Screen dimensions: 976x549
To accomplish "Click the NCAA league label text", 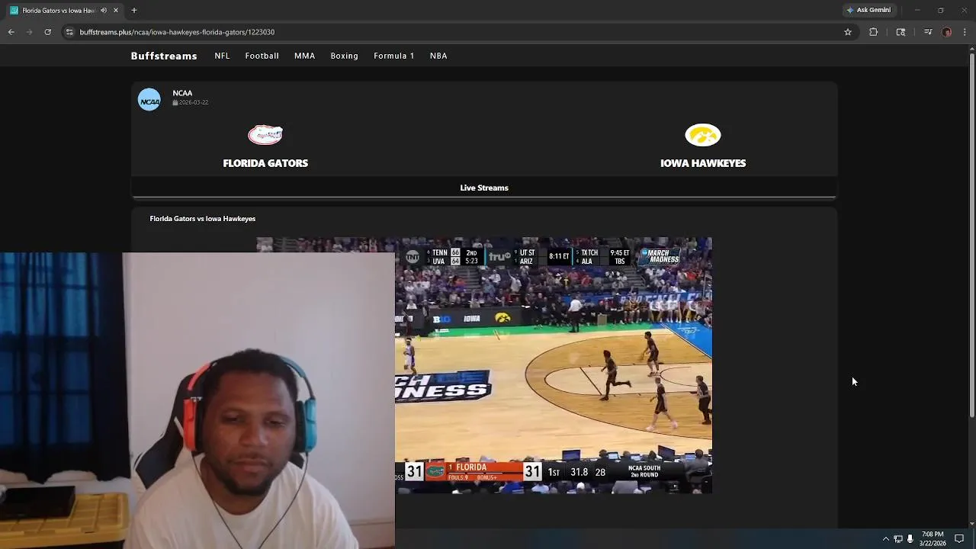I will [x=182, y=93].
